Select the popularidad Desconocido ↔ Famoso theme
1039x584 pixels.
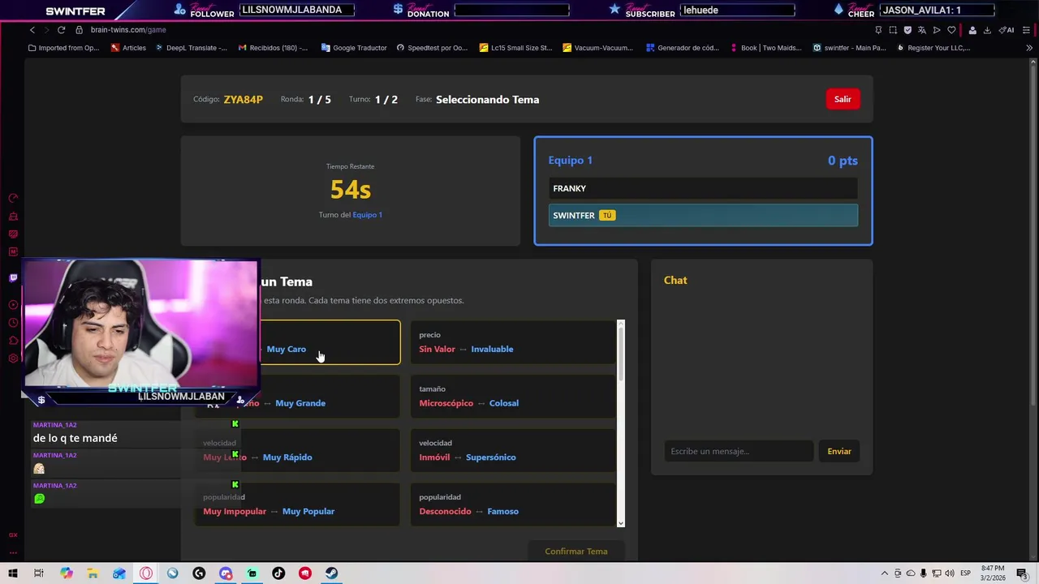point(513,505)
